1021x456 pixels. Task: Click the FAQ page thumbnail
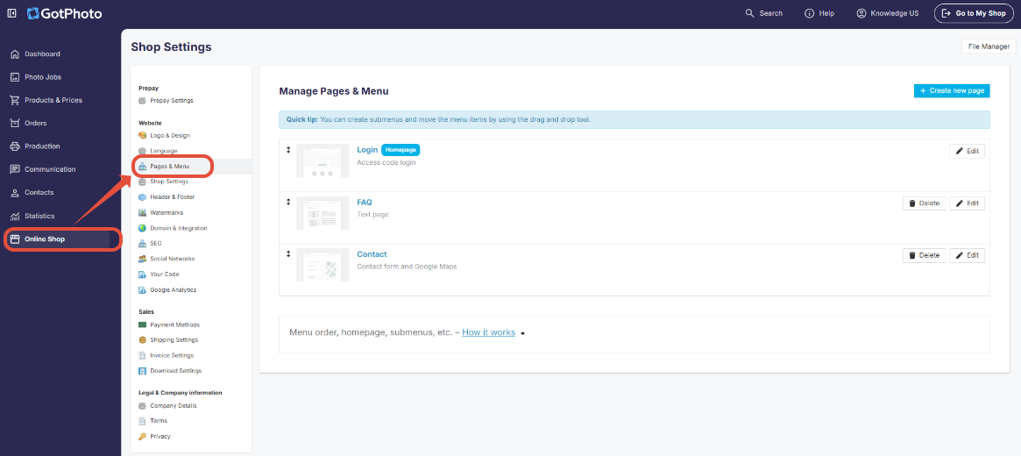point(323,213)
